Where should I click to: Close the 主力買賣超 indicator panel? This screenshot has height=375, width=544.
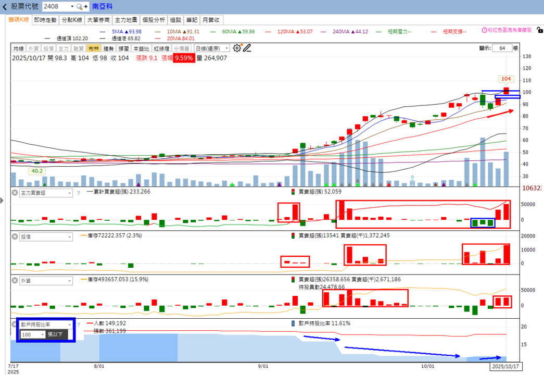click(x=15, y=193)
